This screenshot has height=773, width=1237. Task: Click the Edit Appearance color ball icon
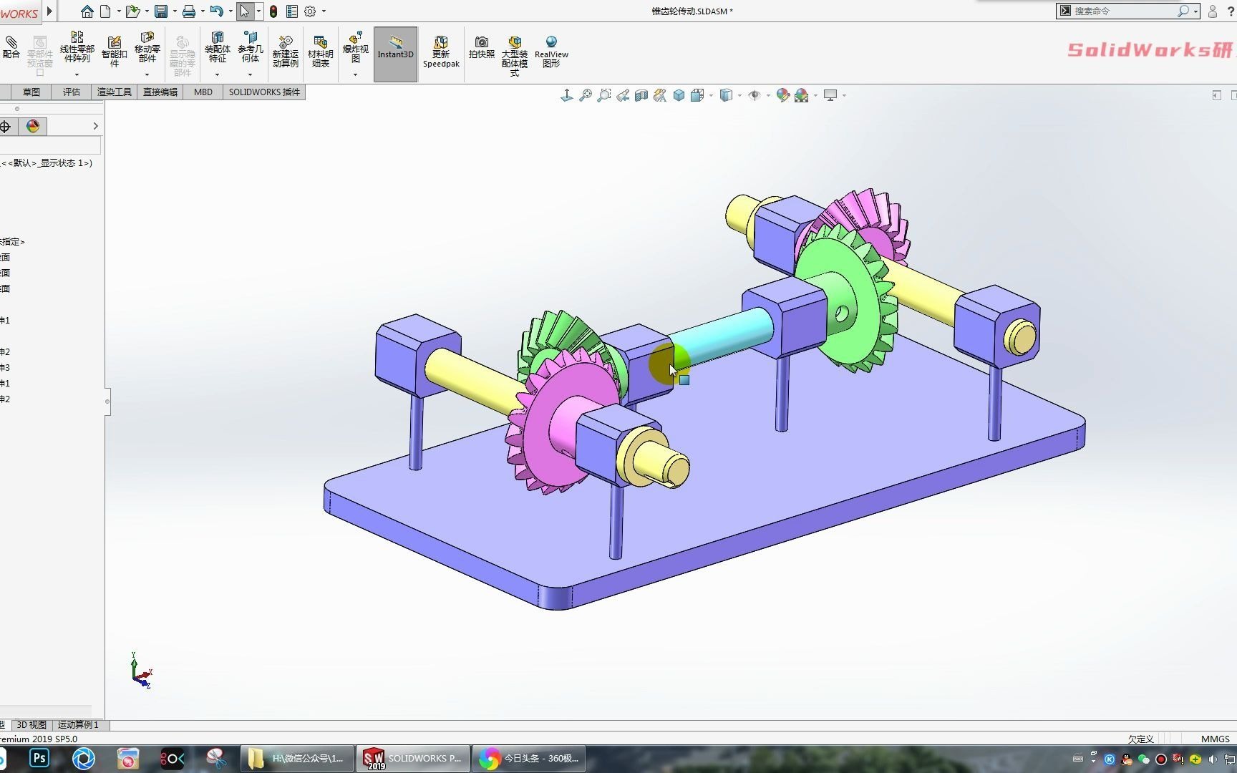(782, 95)
